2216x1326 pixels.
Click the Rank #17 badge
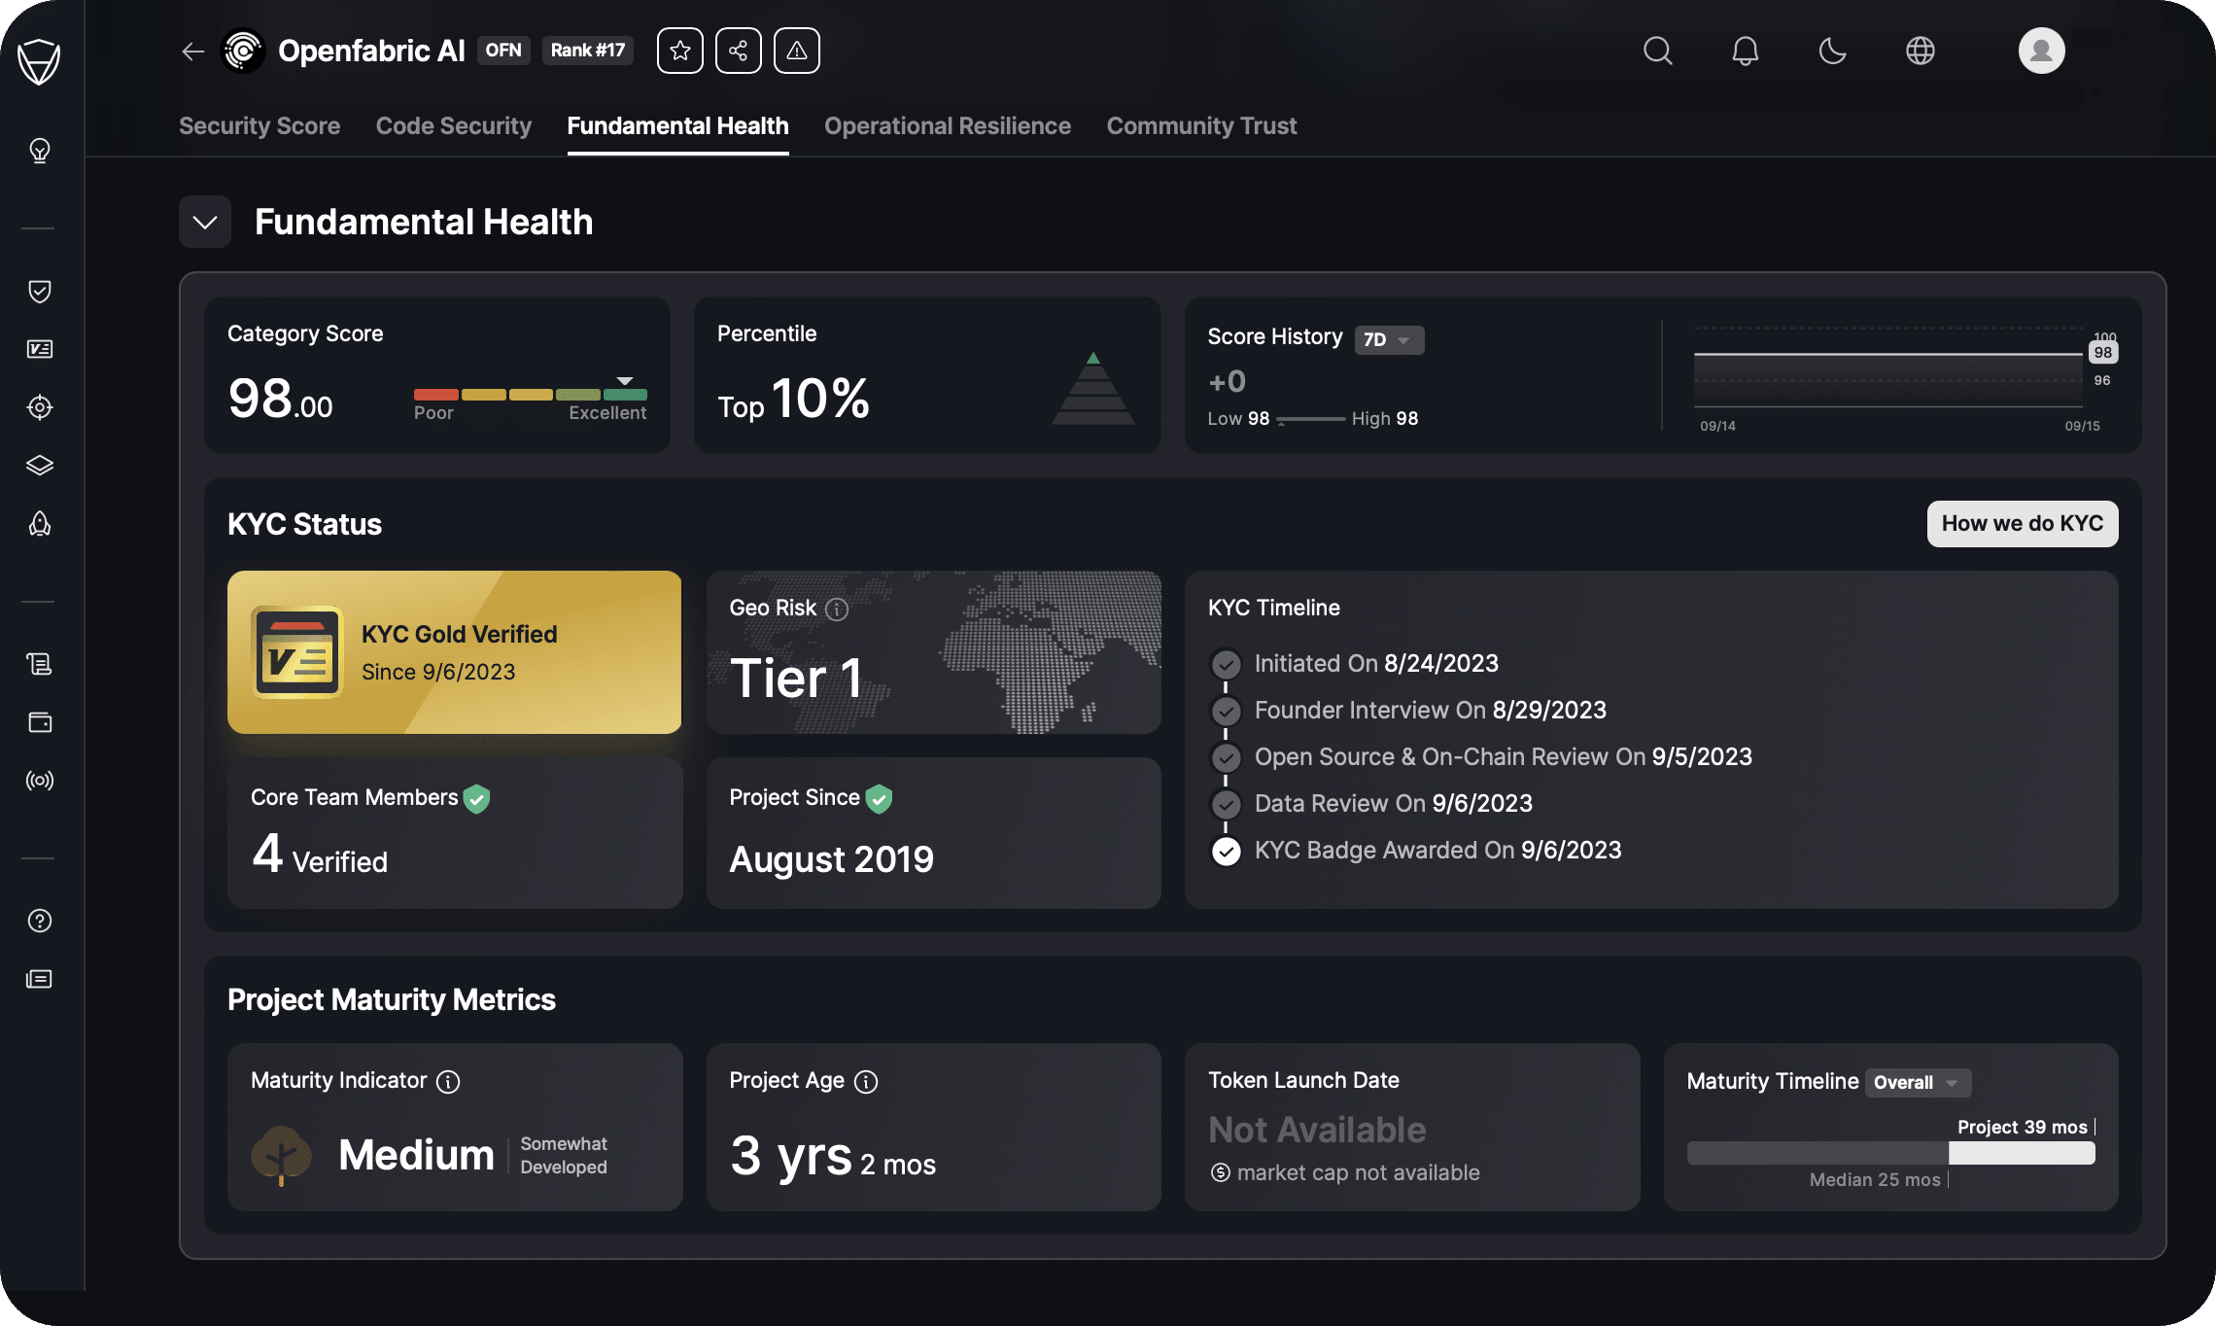click(x=588, y=51)
